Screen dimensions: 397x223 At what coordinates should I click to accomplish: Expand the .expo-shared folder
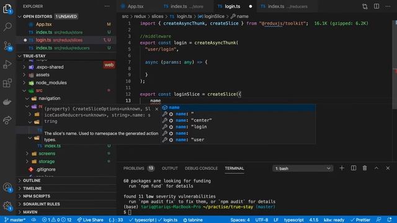pos(50,67)
